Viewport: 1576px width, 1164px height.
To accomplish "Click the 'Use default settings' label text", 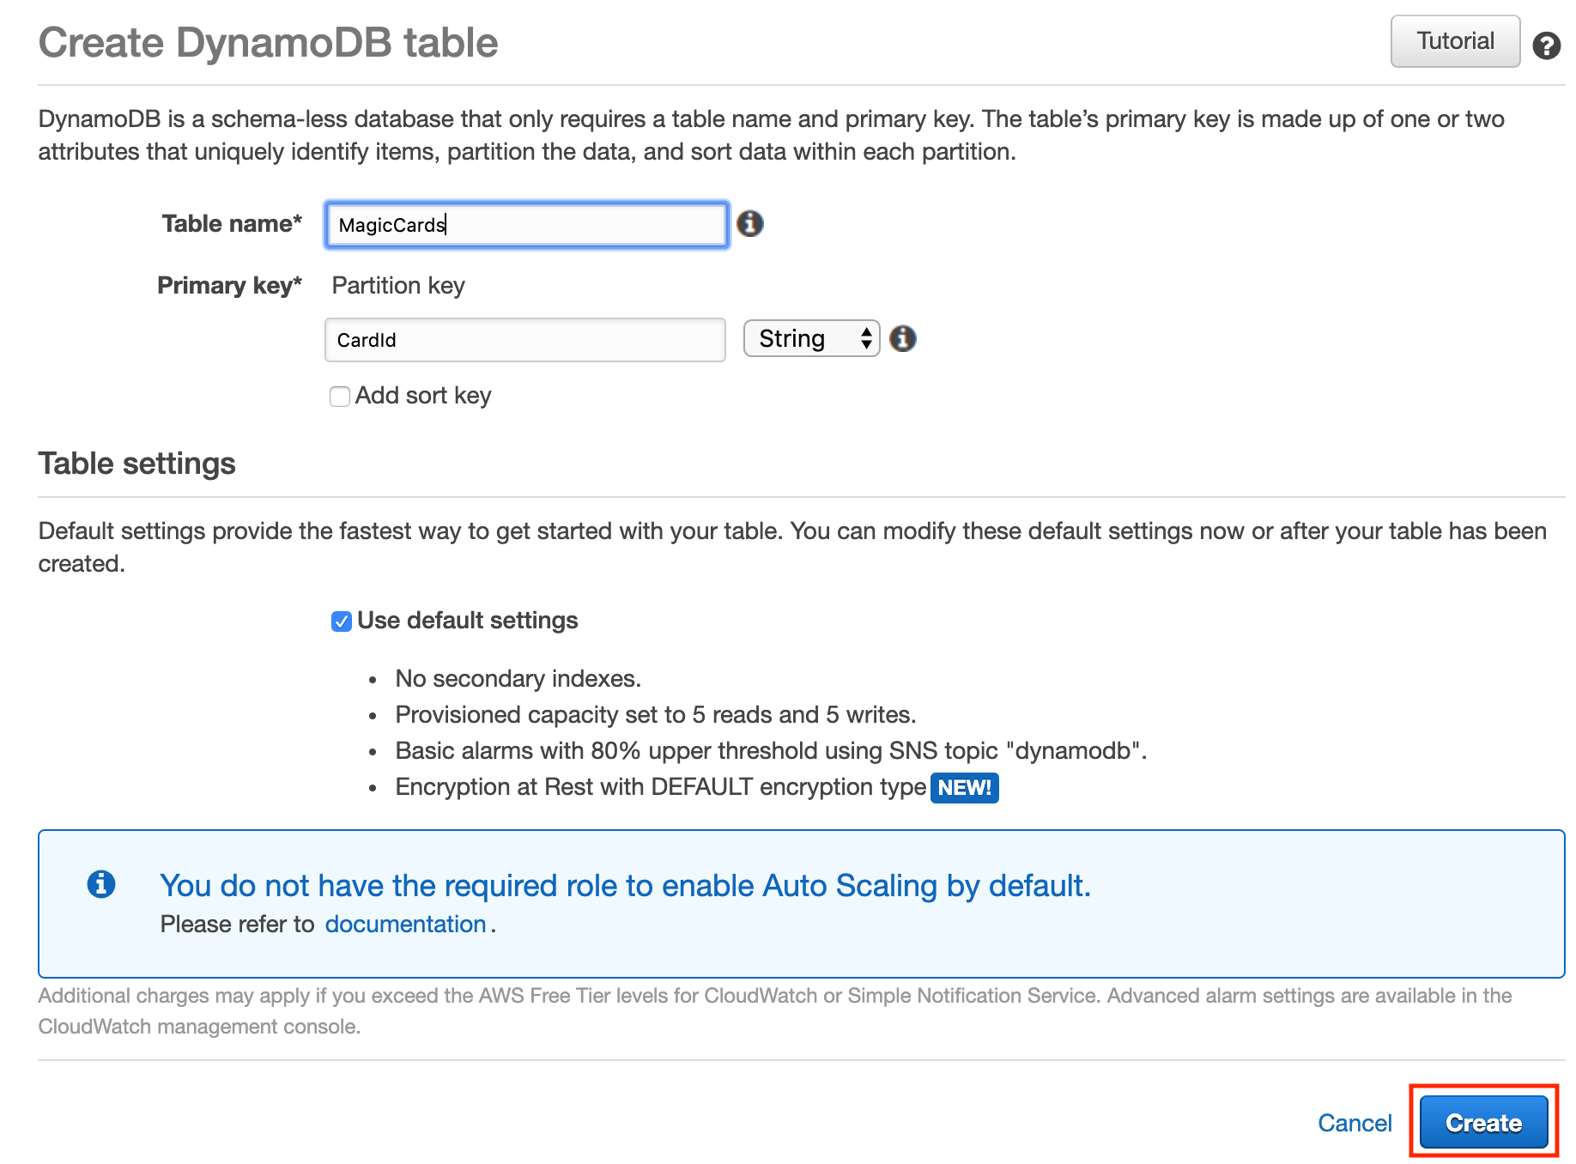I will [x=467, y=621].
